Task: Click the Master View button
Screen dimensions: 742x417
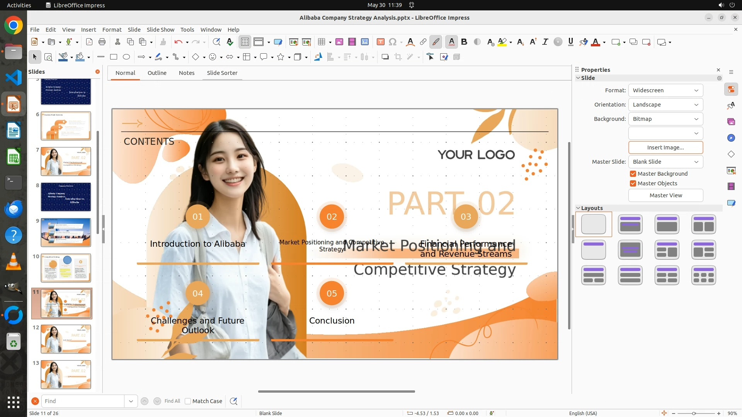Action: [x=665, y=195]
